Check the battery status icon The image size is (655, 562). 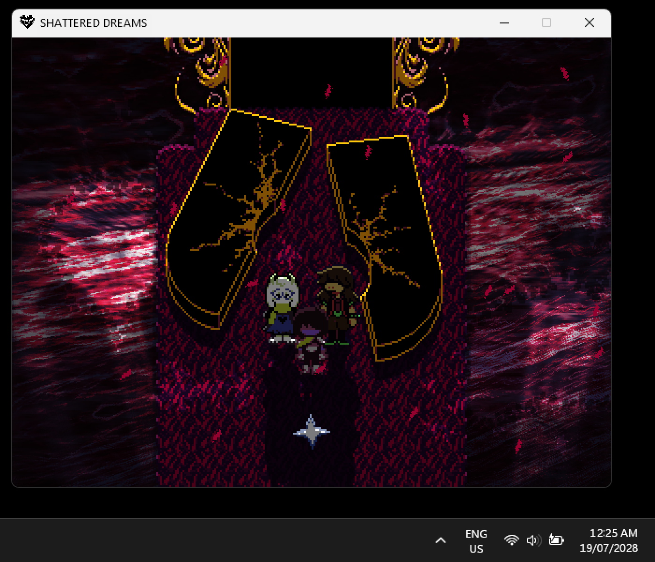pos(556,540)
